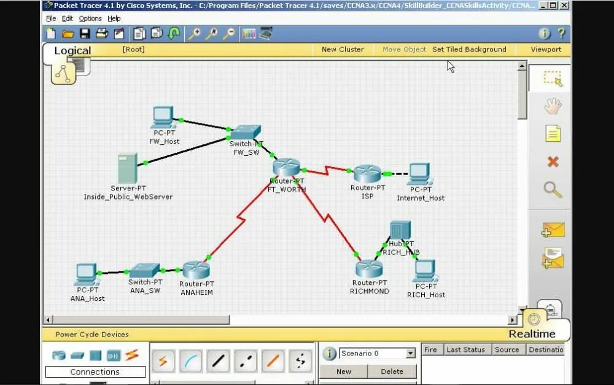This screenshot has width=614, height=385.
Task: Click the [Root] cluster label
Action: coord(133,49)
